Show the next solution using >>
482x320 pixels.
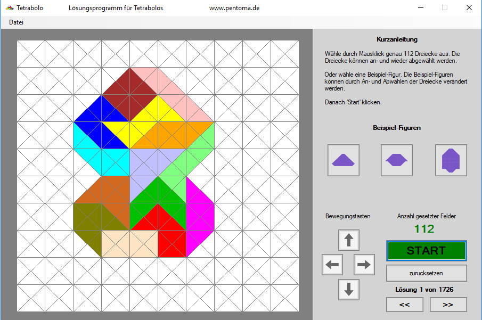448,305
